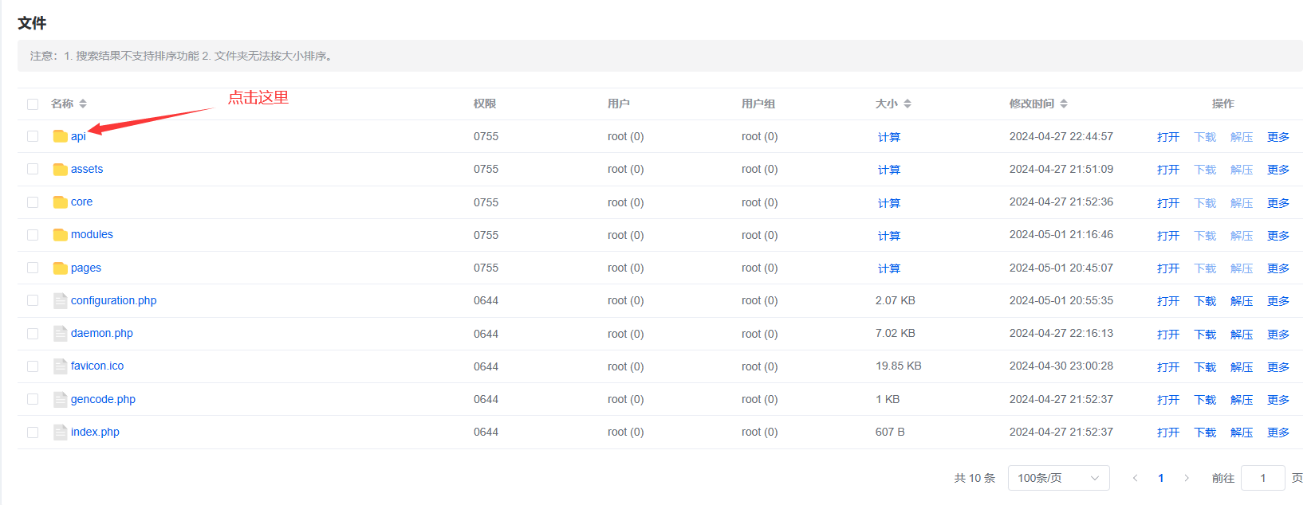Open 更多 menu for daemon.php
1315x505 pixels.
tap(1278, 334)
